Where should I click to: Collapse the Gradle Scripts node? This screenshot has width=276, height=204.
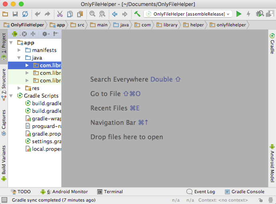[x=11, y=96]
